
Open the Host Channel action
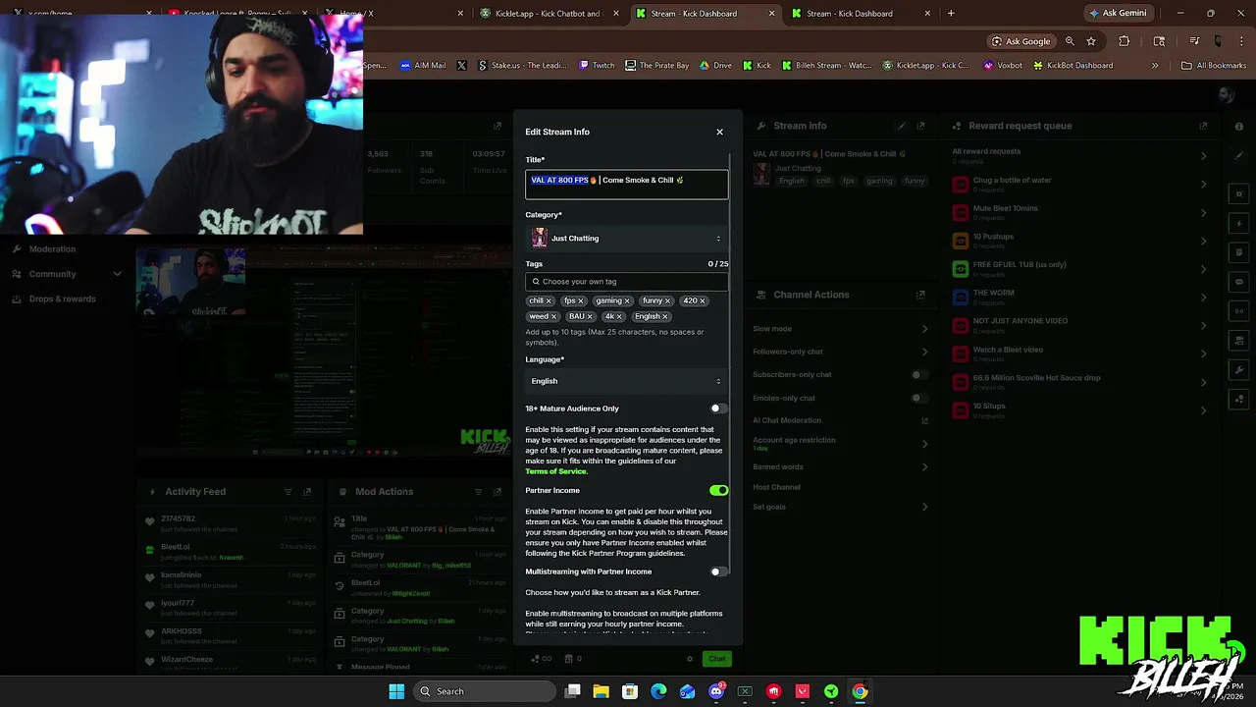pos(776,487)
